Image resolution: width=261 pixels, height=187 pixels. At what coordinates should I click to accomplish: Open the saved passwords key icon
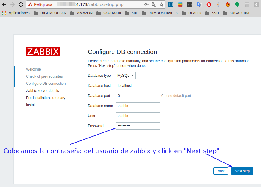[x=147, y=4]
